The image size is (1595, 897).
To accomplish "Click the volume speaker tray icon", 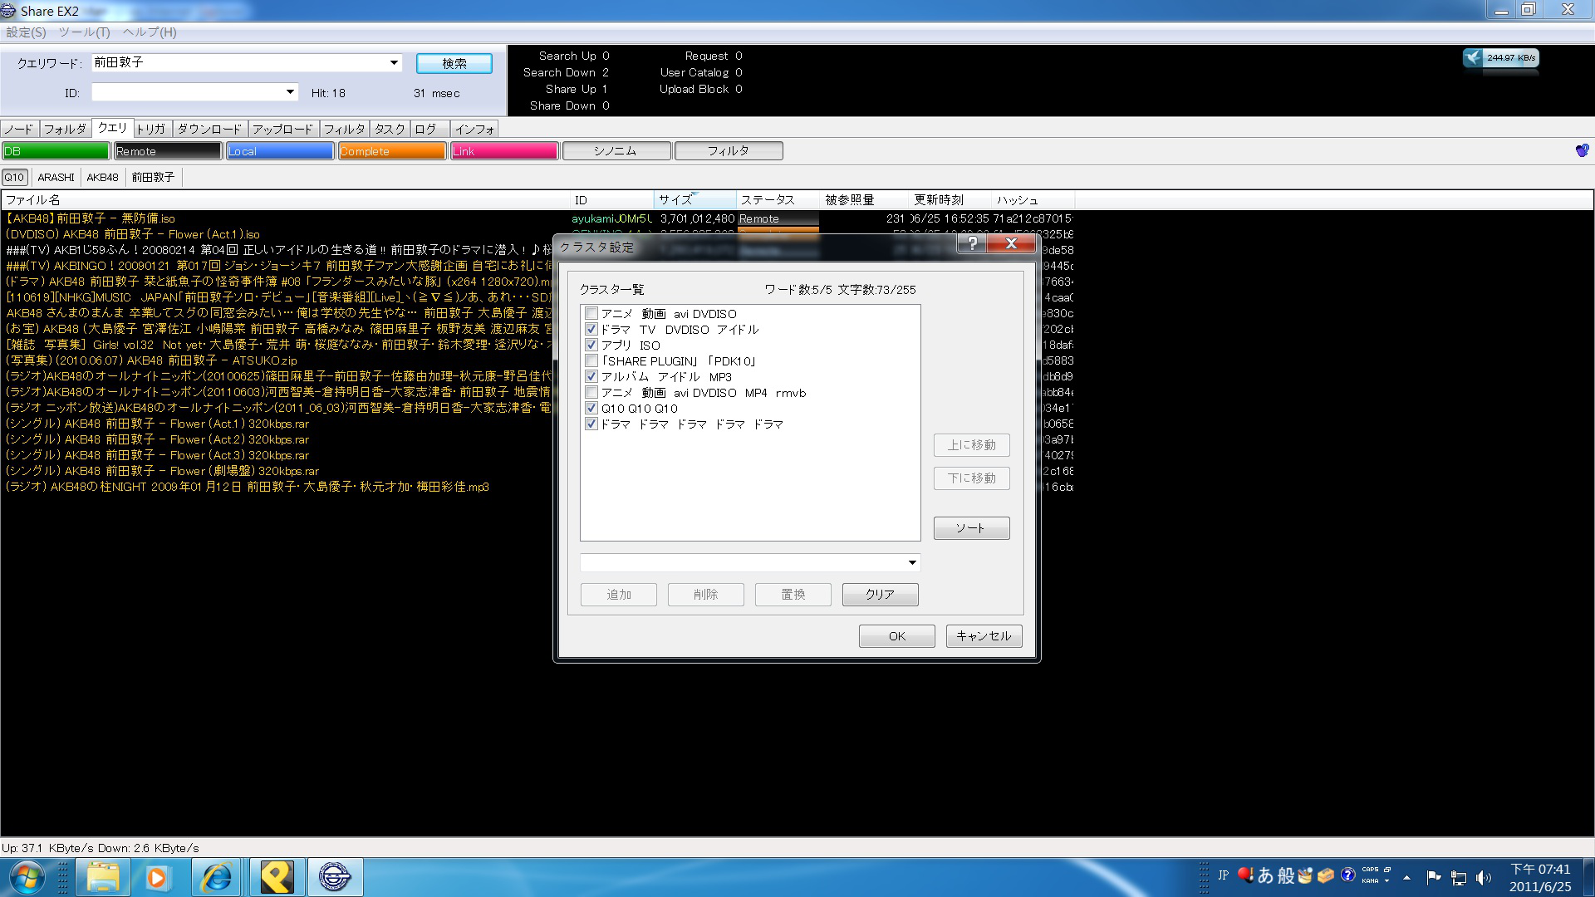I will 1483,877.
